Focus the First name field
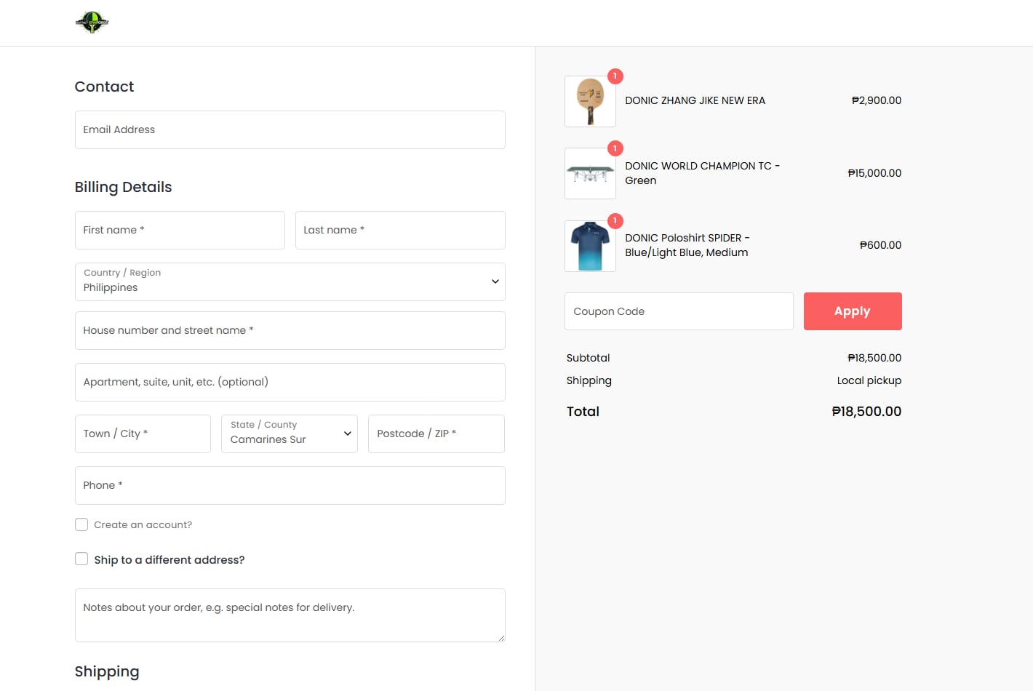 180,230
